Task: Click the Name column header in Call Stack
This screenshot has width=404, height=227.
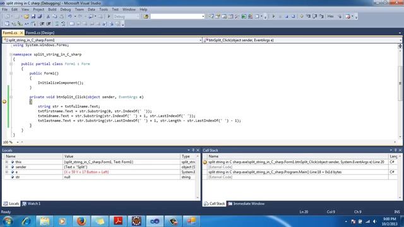Action: click(x=297, y=156)
